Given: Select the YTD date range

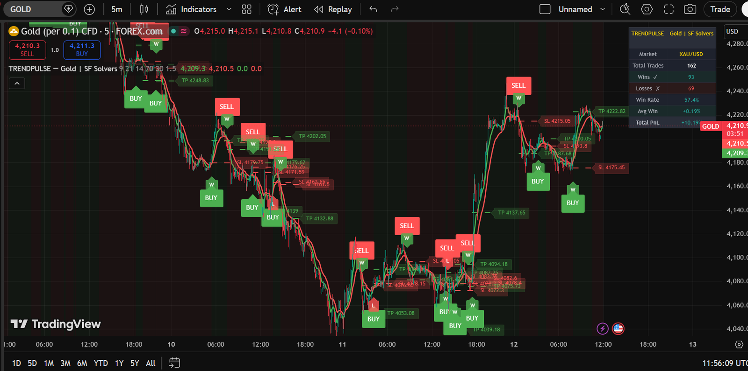Looking at the screenshot, I should pos(101,363).
